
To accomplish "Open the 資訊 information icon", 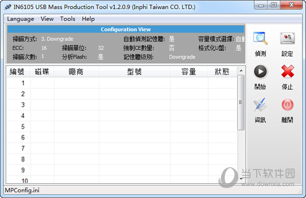I will (x=260, y=105).
